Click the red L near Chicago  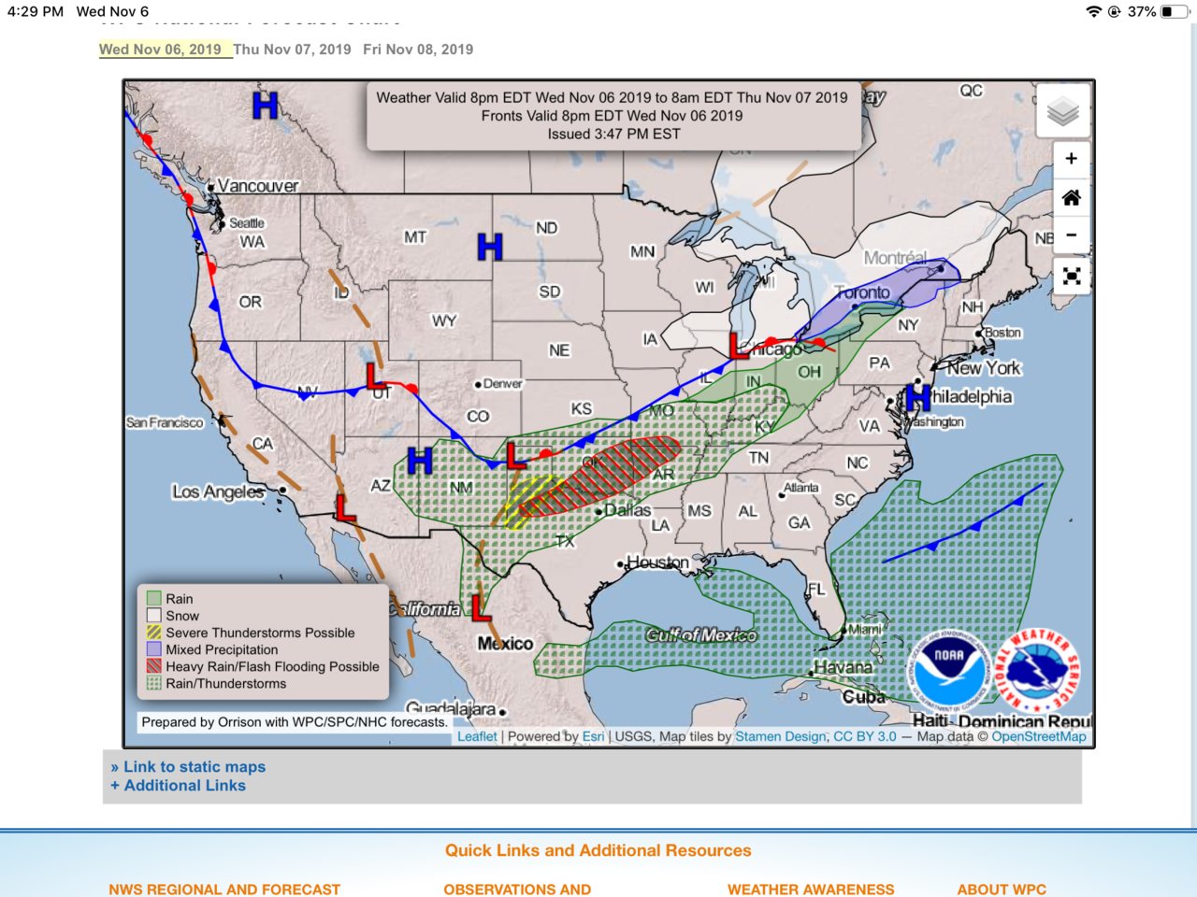point(739,346)
